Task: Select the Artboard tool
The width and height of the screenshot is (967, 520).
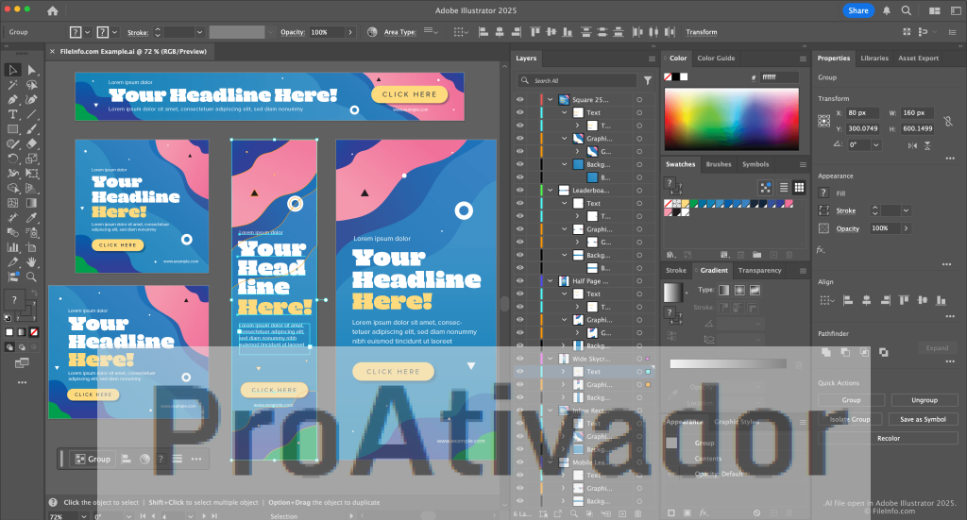Action: (31, 247)
